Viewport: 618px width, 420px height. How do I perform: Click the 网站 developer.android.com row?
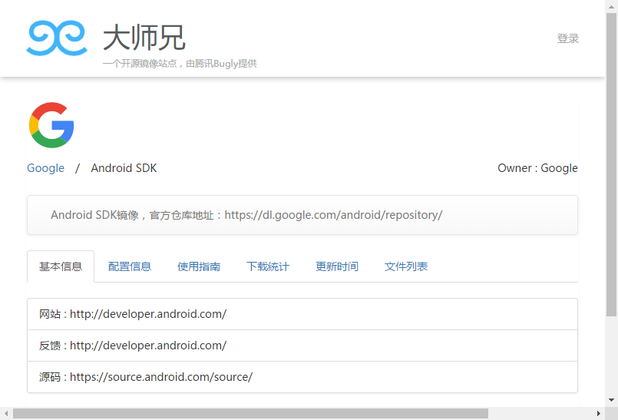pyautogui.click(x=302, y=314)
